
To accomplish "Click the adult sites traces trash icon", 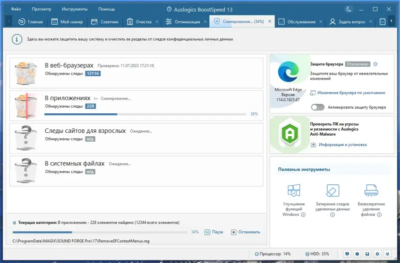I will click(25, 138).
